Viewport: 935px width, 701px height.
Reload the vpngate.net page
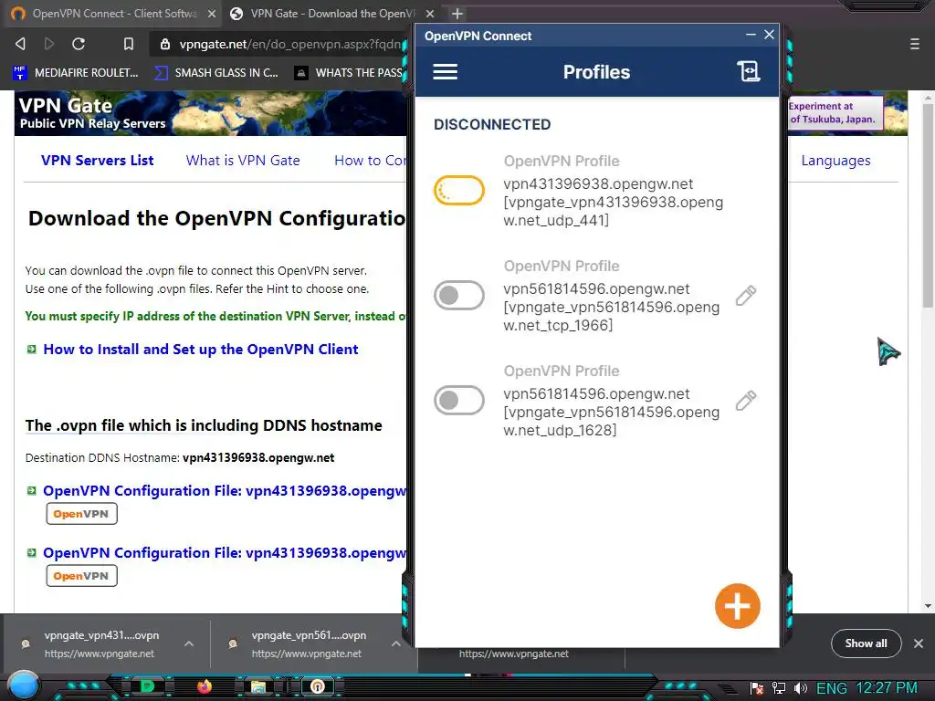(79, 44)
